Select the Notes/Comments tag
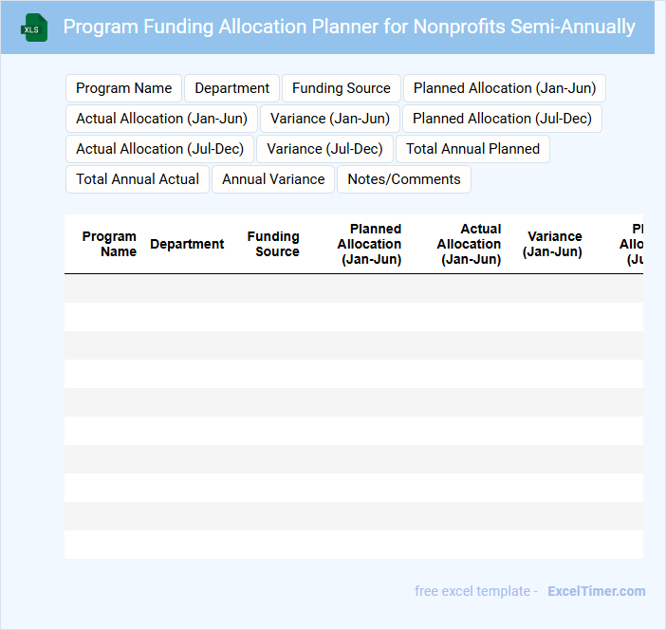Viewport: 666px width, 630px height. (x=404, y=179)
